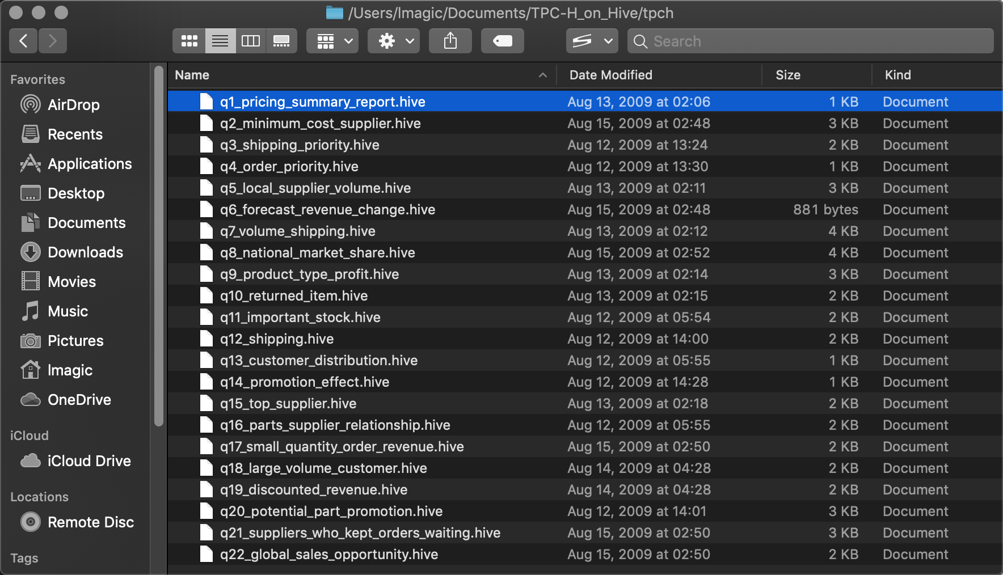This screenshot has height=575, width=1003.
Task: Toggle the Name sort direction arrow
Action: coord(543,75)
